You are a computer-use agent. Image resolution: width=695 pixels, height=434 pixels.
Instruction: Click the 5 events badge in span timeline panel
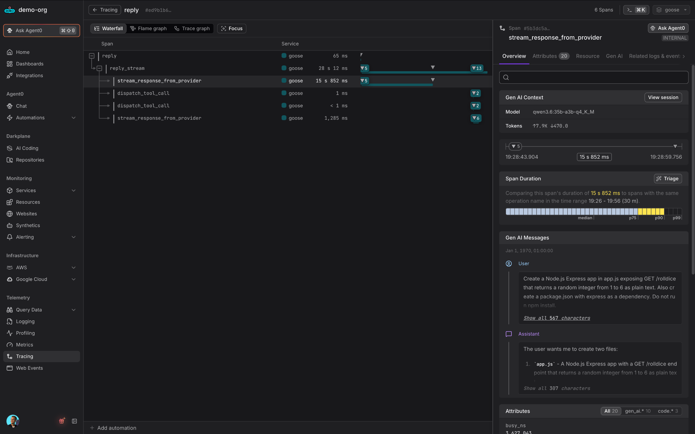coord(515,146)
